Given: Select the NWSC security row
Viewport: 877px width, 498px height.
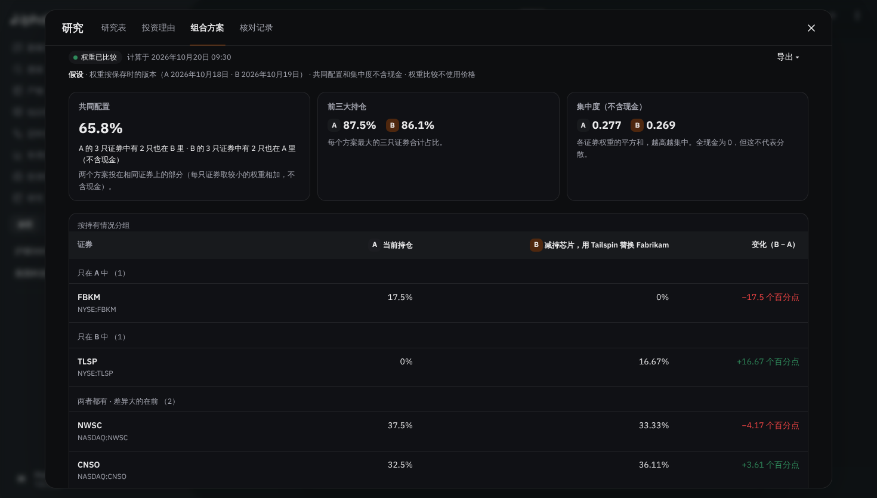Looking at the screenshot, I should (x=438, y=431).
